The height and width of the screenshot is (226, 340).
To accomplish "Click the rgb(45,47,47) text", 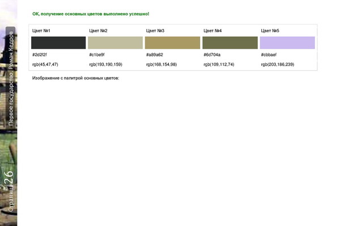I will pyautogui.click(x=45, y=65).
